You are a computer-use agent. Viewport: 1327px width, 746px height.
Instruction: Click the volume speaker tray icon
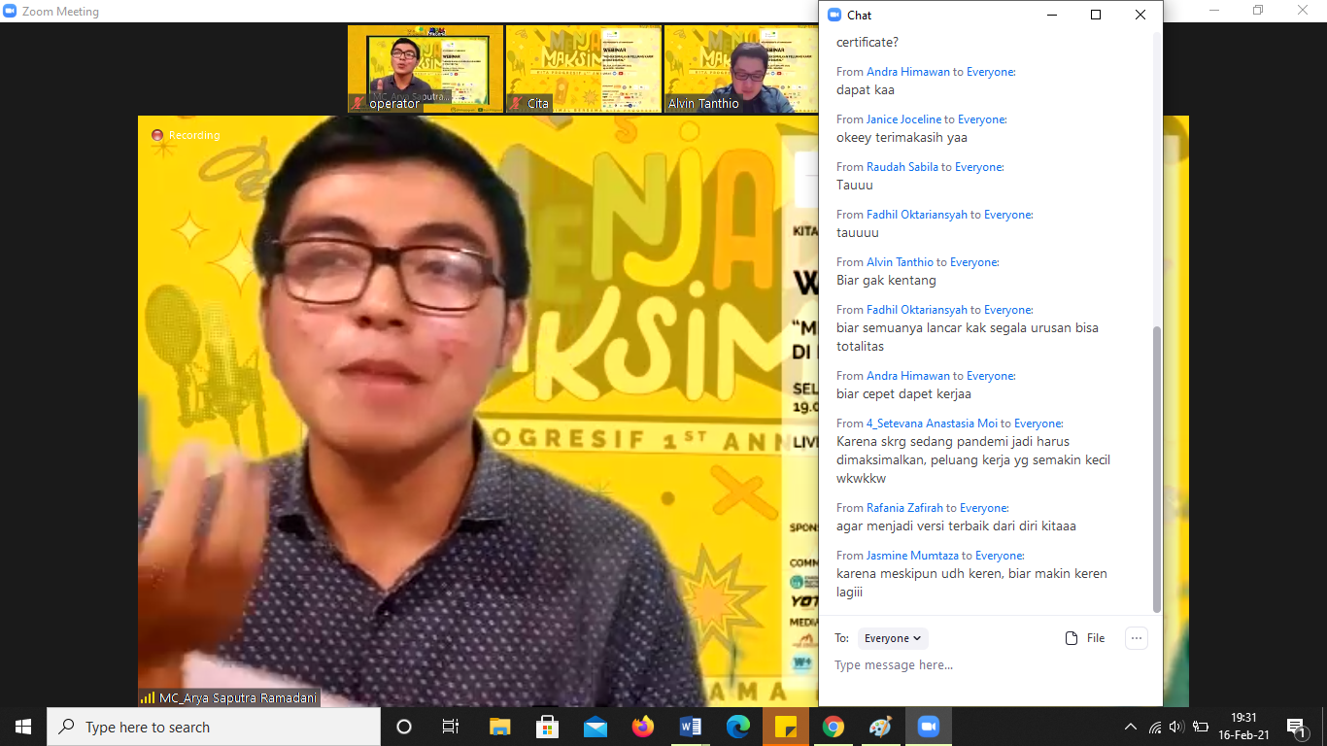coord(1176,727)
